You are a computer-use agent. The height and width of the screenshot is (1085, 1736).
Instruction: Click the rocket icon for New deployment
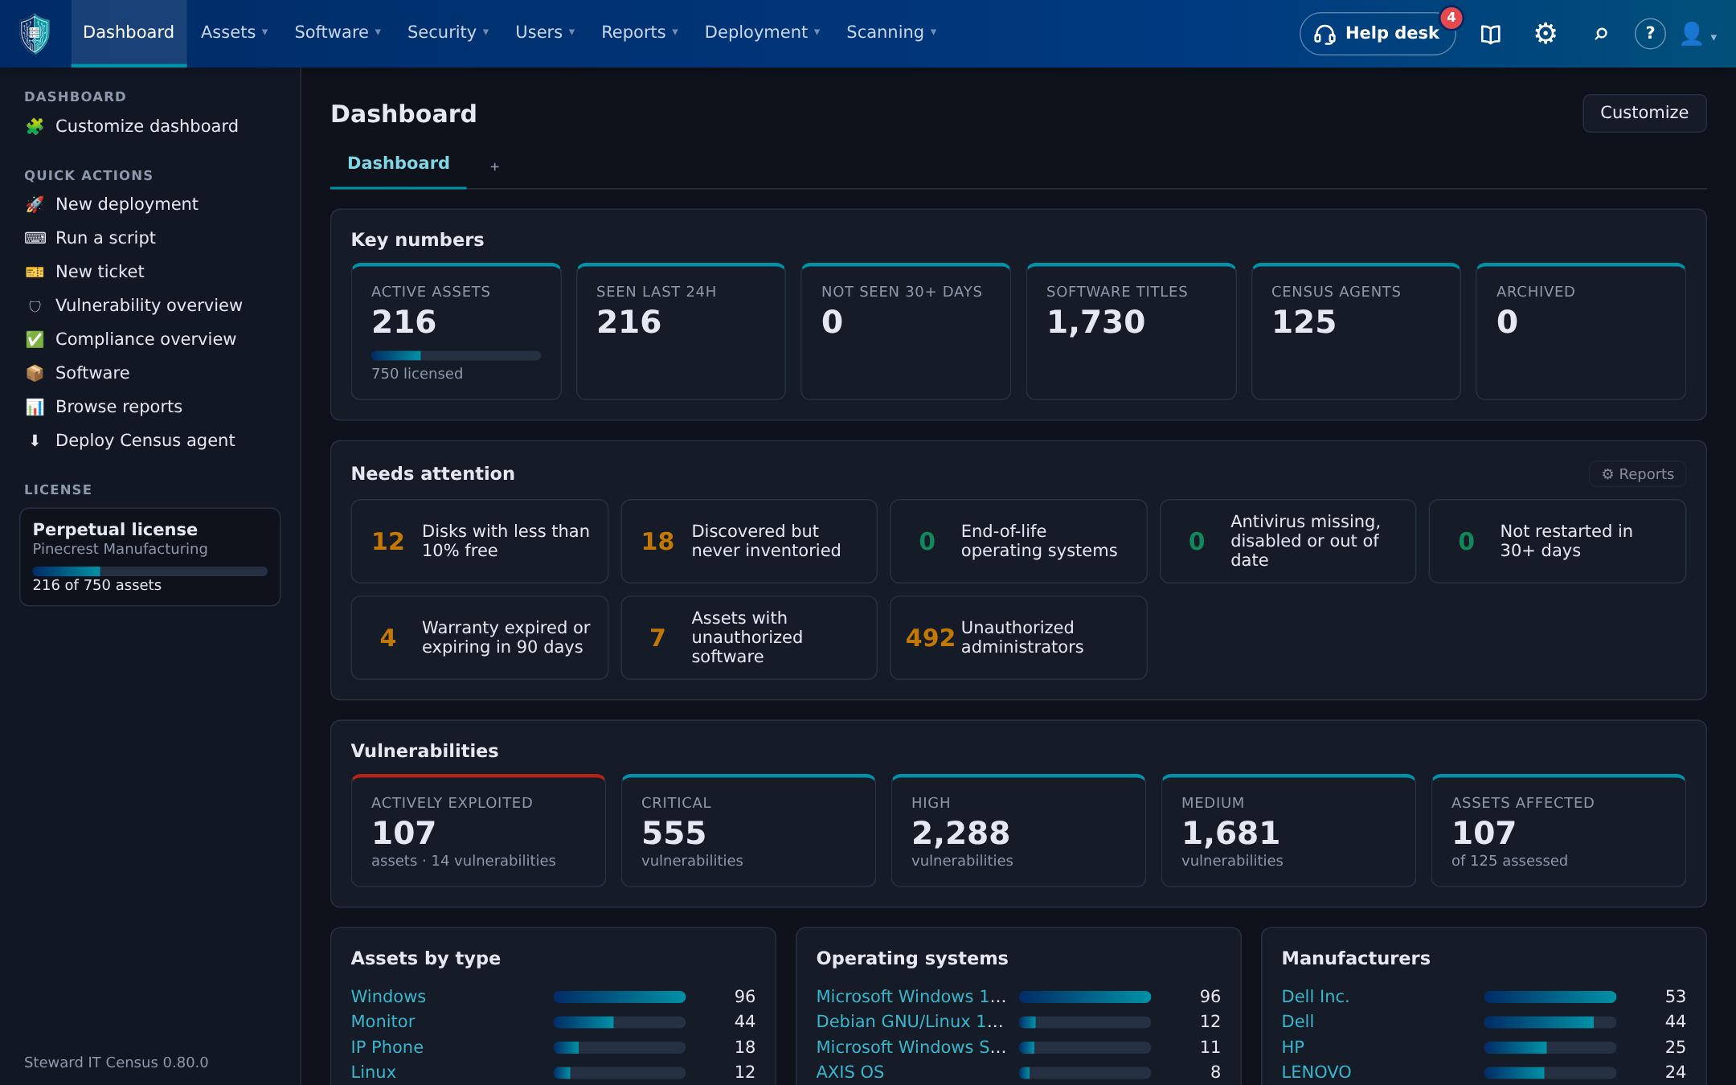point(35,204)
